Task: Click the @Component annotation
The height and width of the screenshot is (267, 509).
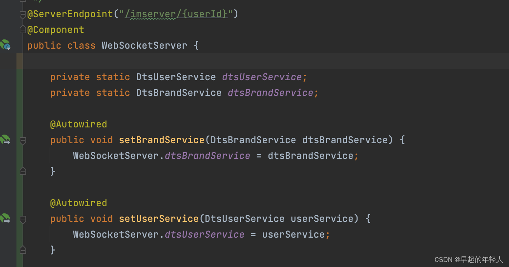Action: coord(56,30)
